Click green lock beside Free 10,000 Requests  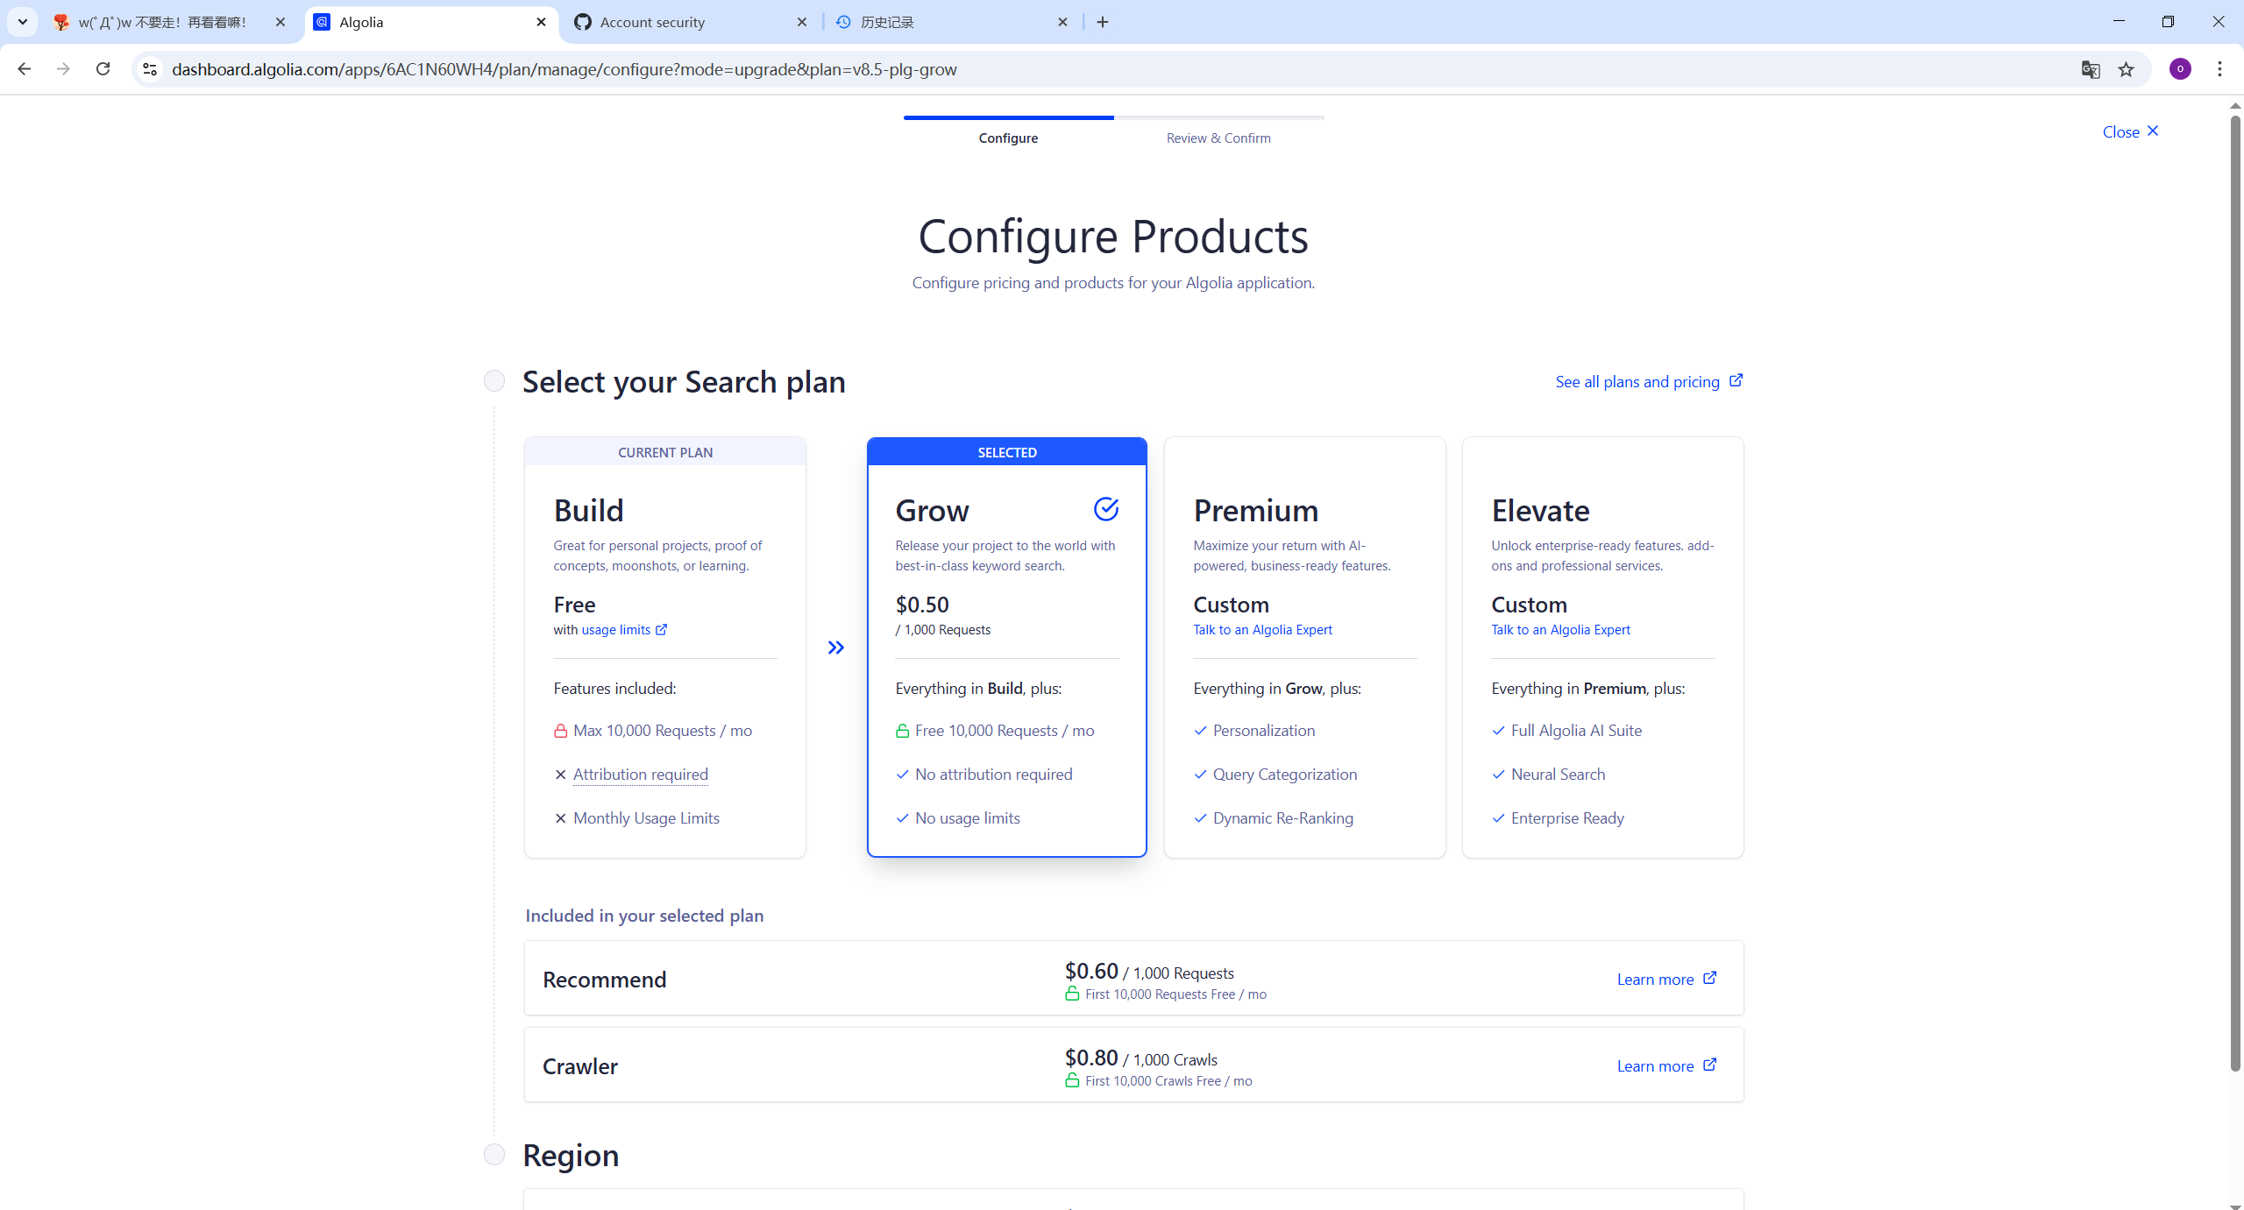[x=903, y=731]
